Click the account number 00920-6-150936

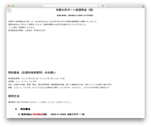58,114
